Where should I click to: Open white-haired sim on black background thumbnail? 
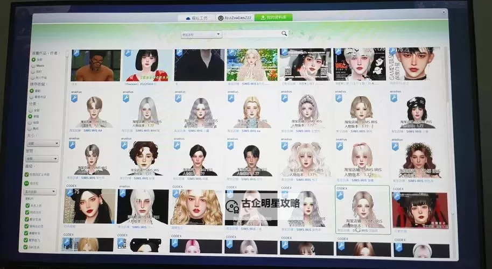(x=143, y=207)
